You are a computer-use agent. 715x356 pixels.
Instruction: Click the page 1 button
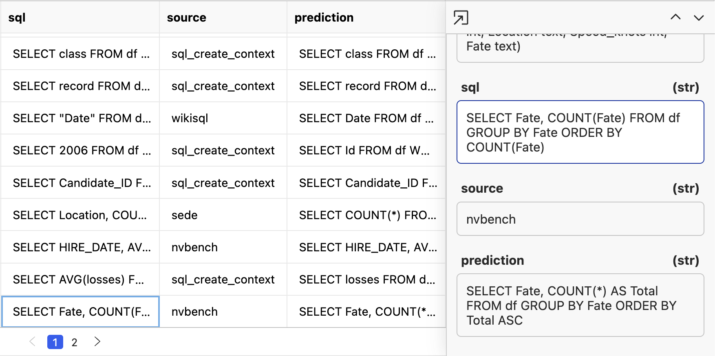point(55,342)
